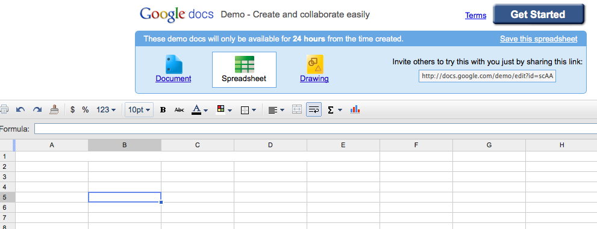Select the Spreadsheet tab
Viewport: 597px width, 229px height.
click(x=244, y=70)
